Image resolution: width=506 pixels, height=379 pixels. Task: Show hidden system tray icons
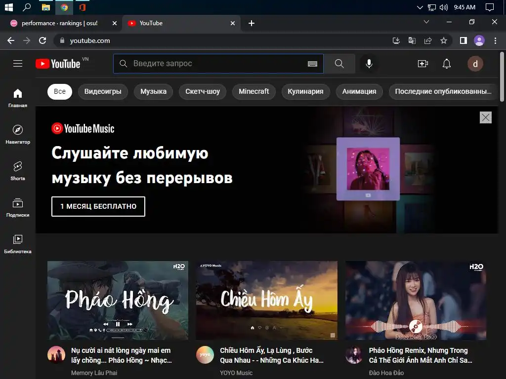(420, 7)
